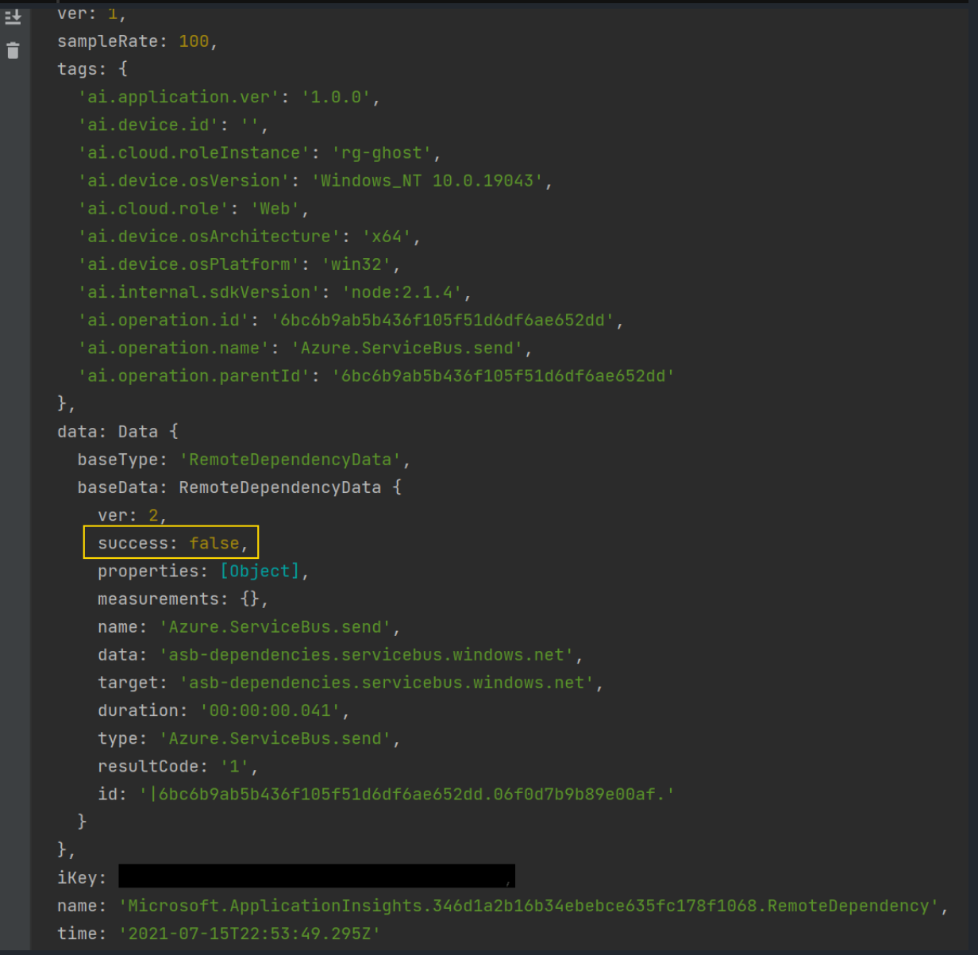Click the ai.operation.parentId hash value

click(x=503, y=375)
